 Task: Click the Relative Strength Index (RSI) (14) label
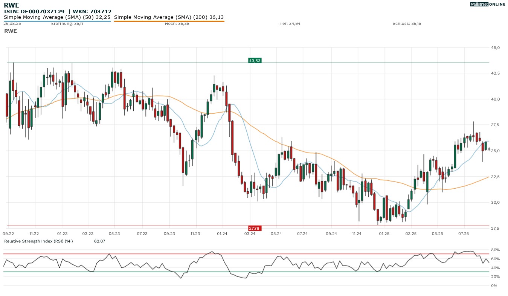pos(38,241)
